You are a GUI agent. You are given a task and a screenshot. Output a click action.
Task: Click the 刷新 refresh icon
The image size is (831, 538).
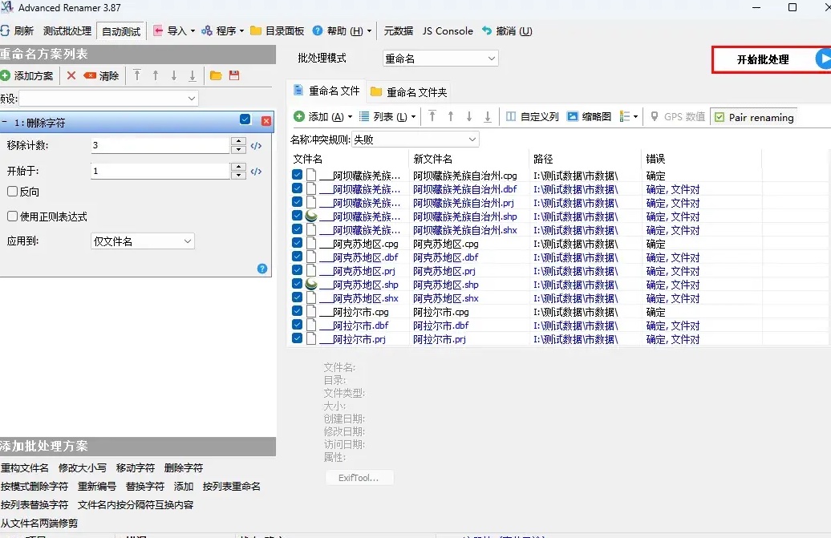coord(7,30)
